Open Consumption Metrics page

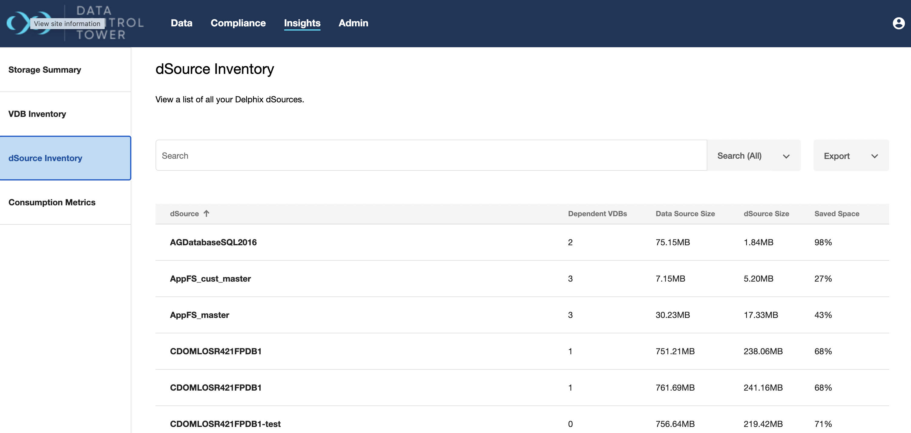tap(52, 202)
